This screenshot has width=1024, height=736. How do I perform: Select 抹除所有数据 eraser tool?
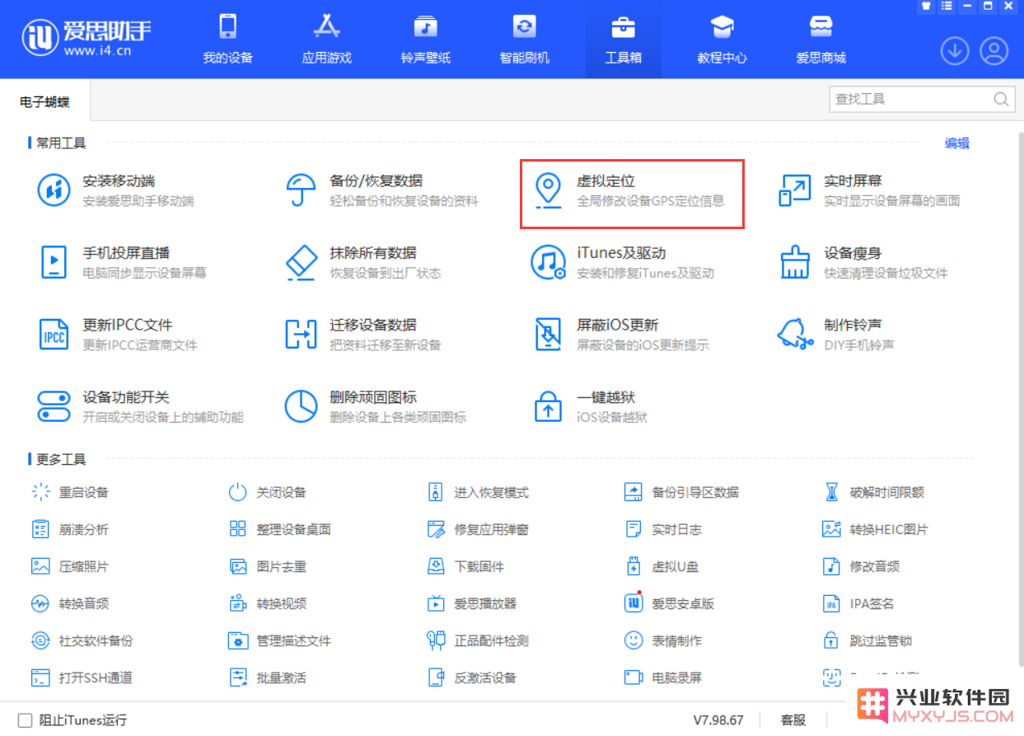click(362, 262)
